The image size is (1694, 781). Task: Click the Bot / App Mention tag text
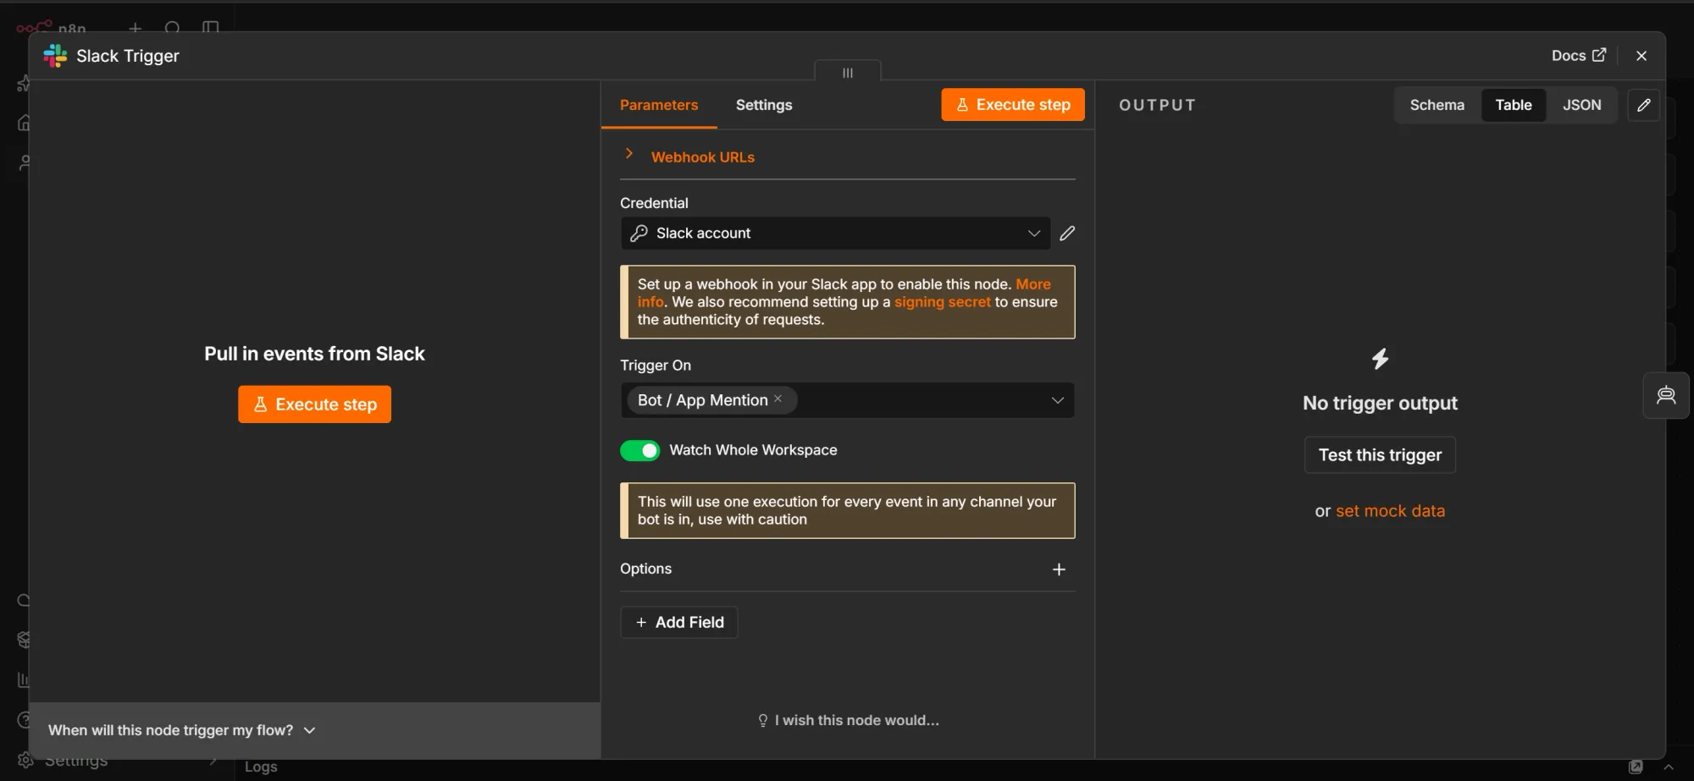pos(702,400)
